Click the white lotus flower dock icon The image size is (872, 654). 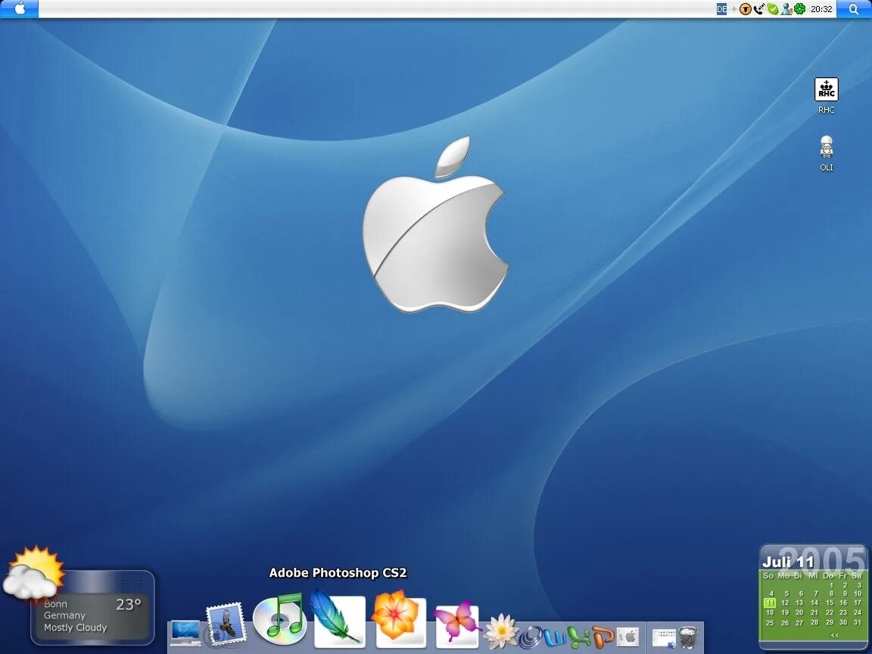point(501,631)
